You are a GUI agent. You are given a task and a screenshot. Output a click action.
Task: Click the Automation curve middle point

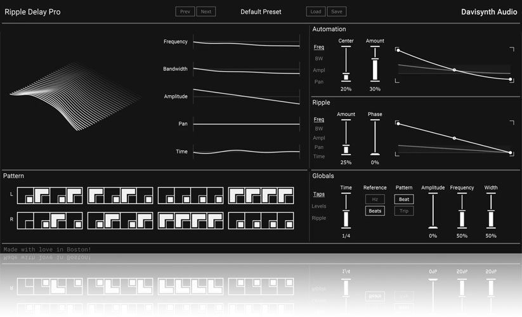(x=454, y=70)
